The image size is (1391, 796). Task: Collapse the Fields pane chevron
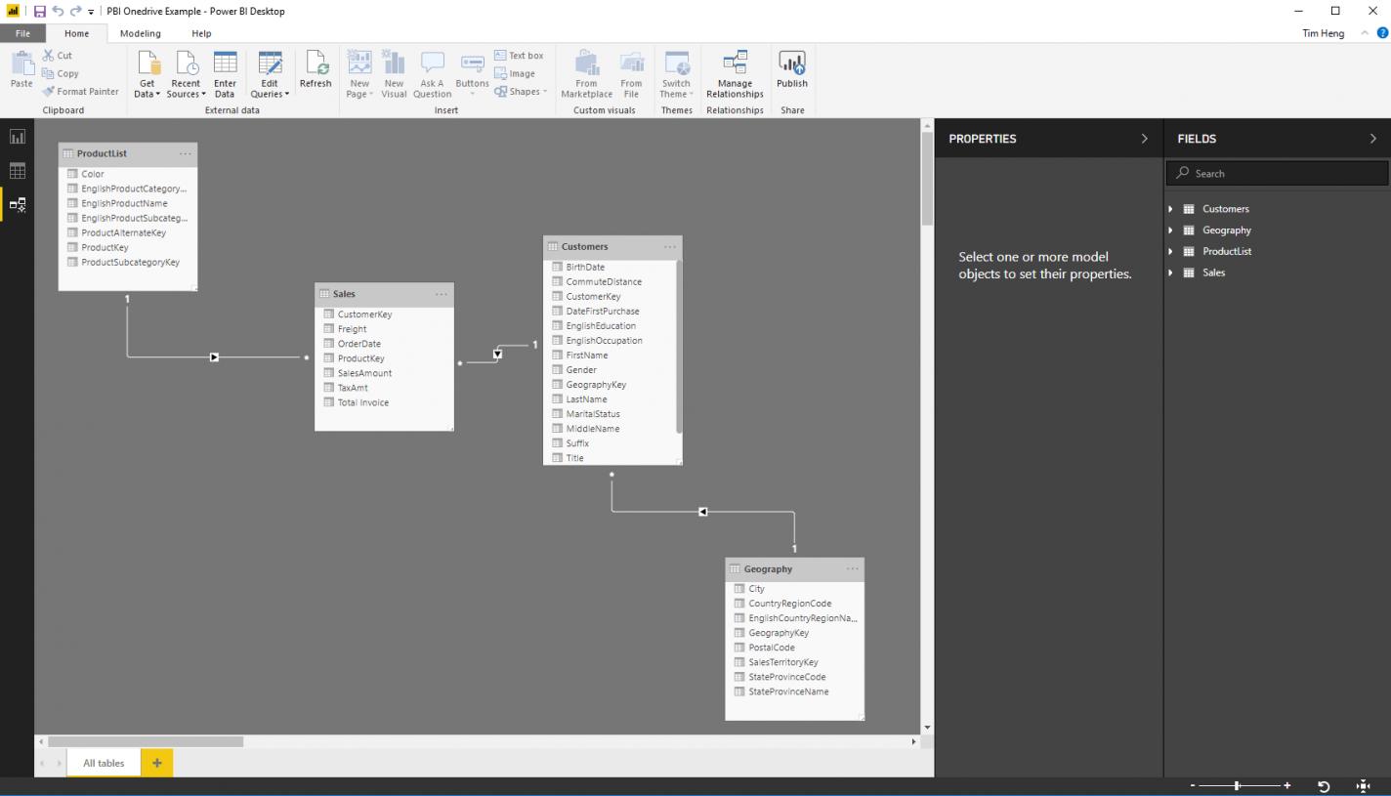(x=1373, y=139)
